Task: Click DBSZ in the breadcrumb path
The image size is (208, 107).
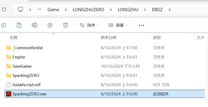Action: coord(157,10)
